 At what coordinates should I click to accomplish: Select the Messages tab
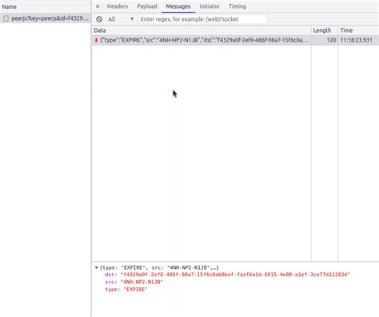178,6
